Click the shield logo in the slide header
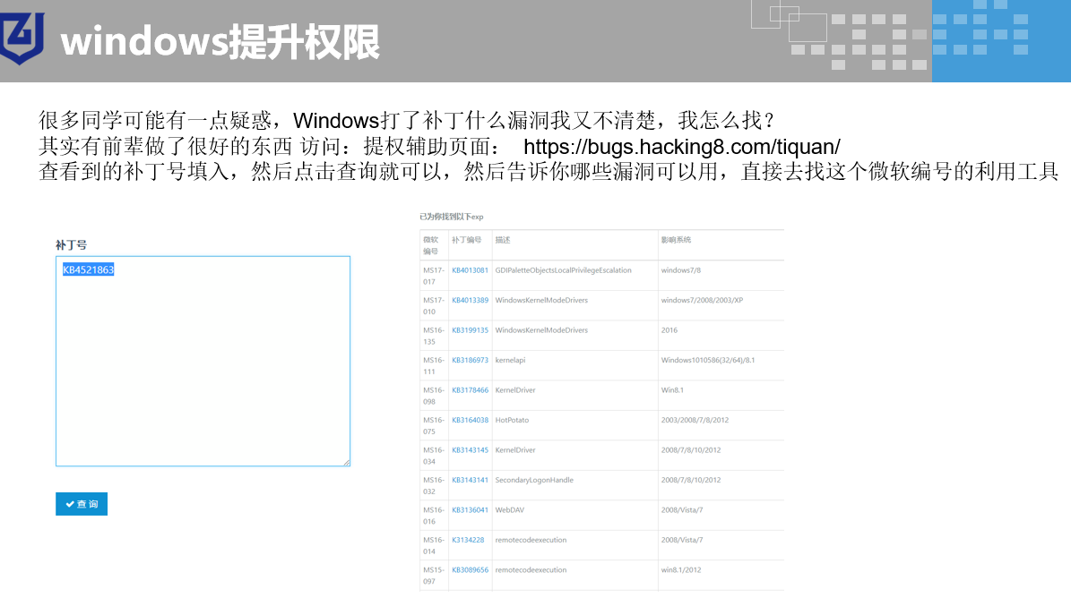 (22, 38)
